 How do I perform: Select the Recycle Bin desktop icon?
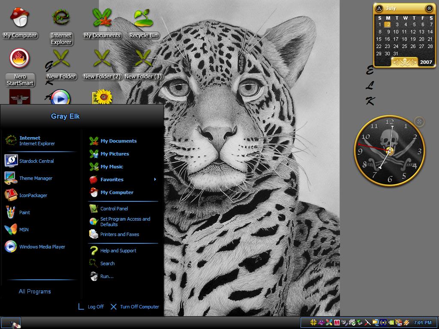(x=143, y=24)
